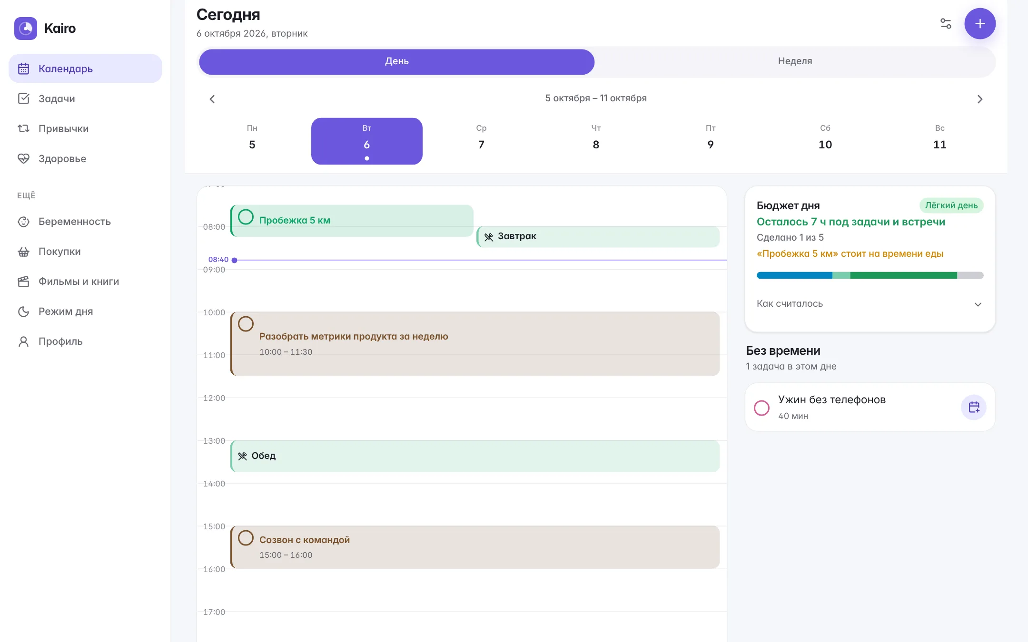Advance to next week with right chevron
This screenshot has height=642, width=1028.
pos(979,99)
